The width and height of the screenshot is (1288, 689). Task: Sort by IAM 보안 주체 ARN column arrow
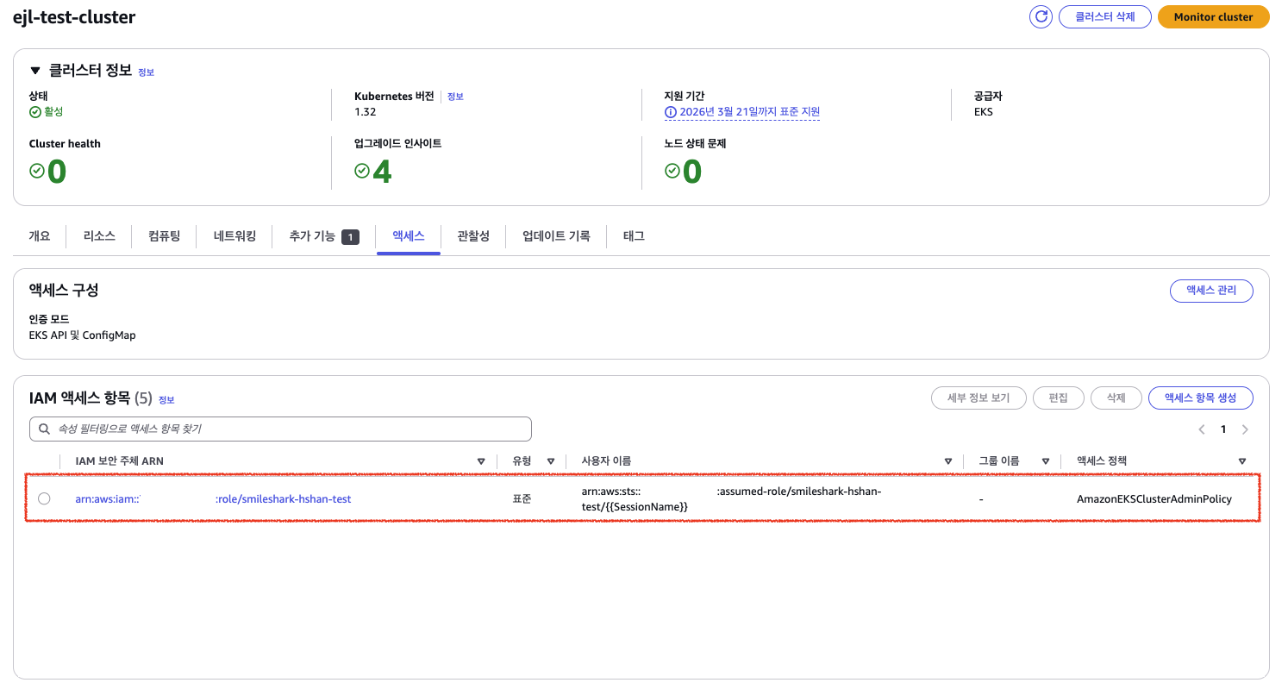pos(481,461)
